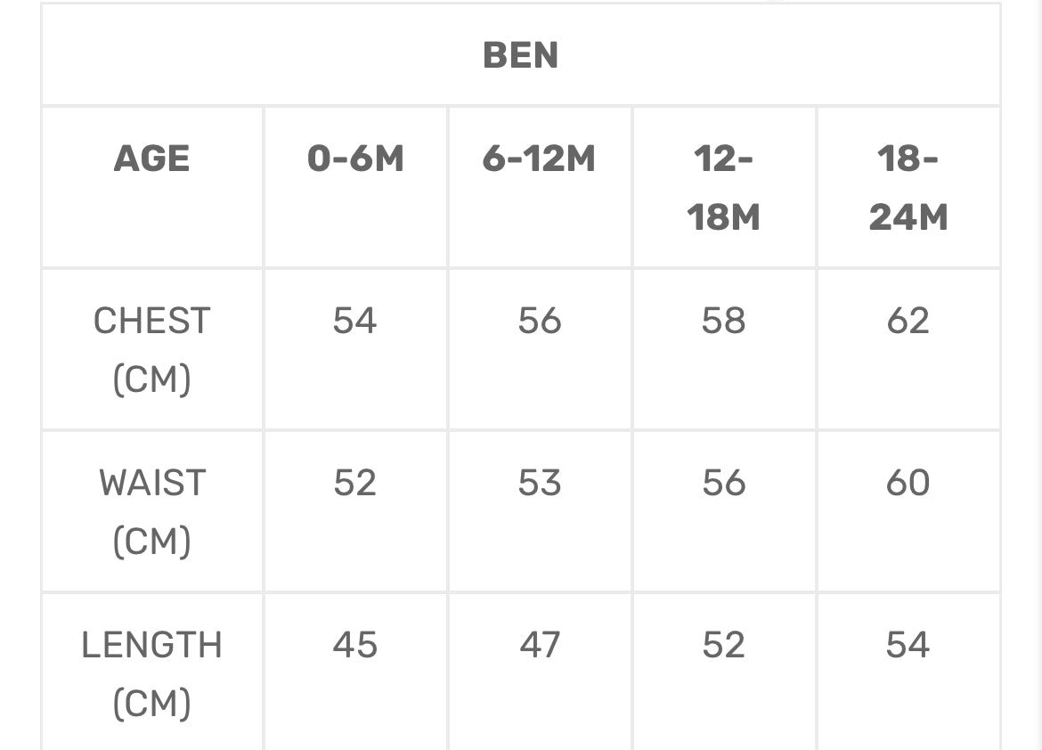Screen dimensions: 1042x750
Task: Click the CHEST (CM) row label
Action: [x=152, y=349]
